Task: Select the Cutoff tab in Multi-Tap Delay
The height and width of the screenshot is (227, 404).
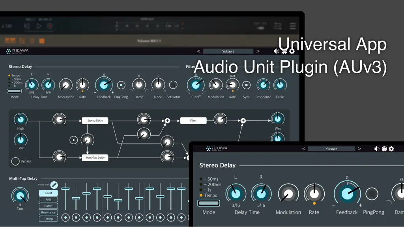Action: point(48,206)
